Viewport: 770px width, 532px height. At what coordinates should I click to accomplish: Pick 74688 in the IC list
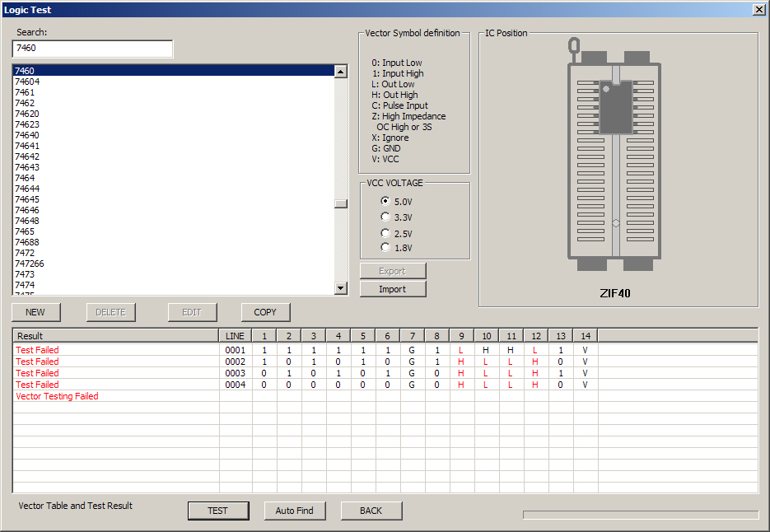27,242
